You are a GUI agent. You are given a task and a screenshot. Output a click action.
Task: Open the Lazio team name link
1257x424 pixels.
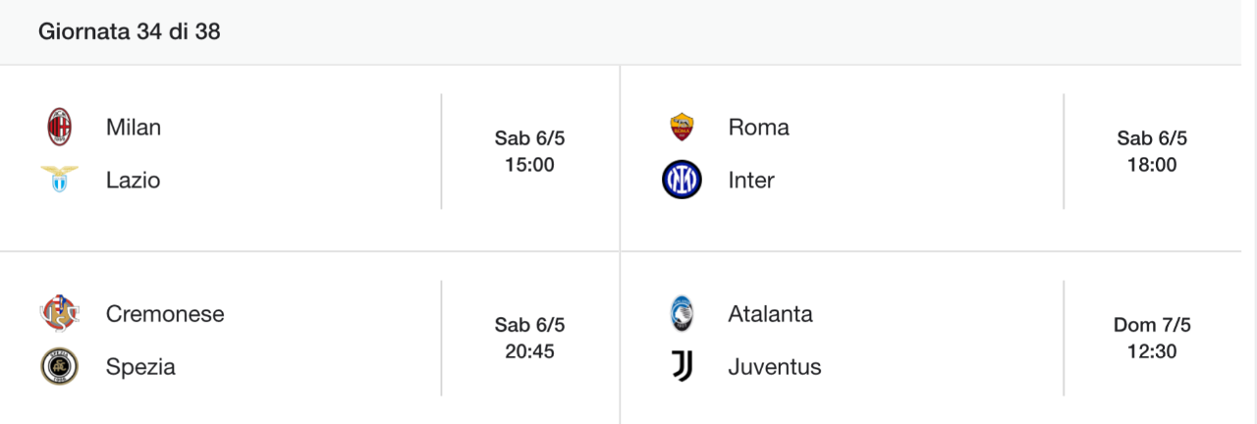coord(133,181)
